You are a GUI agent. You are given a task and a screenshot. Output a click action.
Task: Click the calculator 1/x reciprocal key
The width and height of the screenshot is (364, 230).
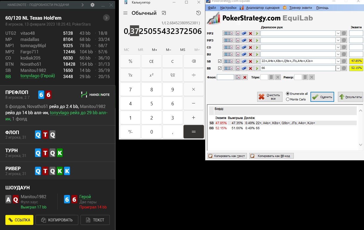[130, 75]
